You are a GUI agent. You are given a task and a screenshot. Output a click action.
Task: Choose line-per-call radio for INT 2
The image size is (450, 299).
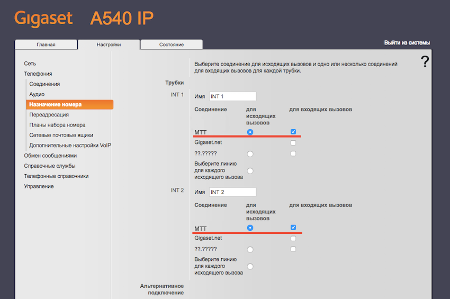[250, 266]
